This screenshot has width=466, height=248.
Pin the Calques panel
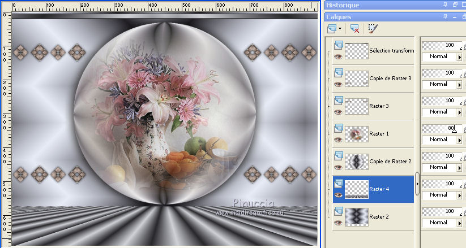coord(445,16)
